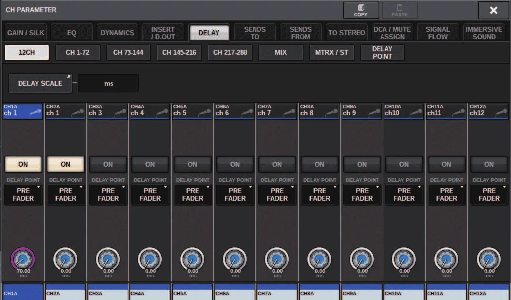The height and width of the screenshot is (300, 511).
Task: Click the PASTE icon button
Action: 399,10
